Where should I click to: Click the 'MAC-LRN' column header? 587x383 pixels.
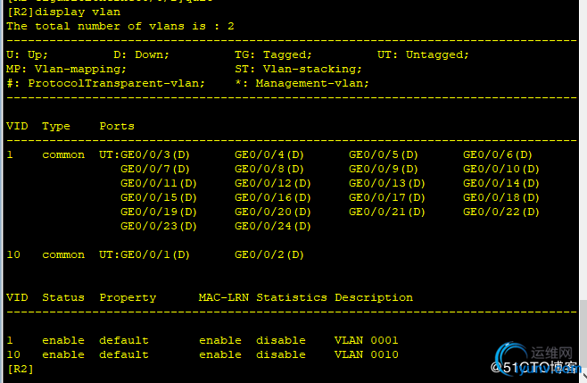(224, 297)
